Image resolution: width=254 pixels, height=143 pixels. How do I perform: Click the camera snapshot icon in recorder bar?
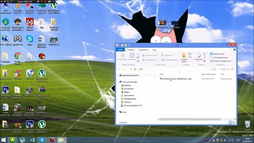[x=49, y=2]
